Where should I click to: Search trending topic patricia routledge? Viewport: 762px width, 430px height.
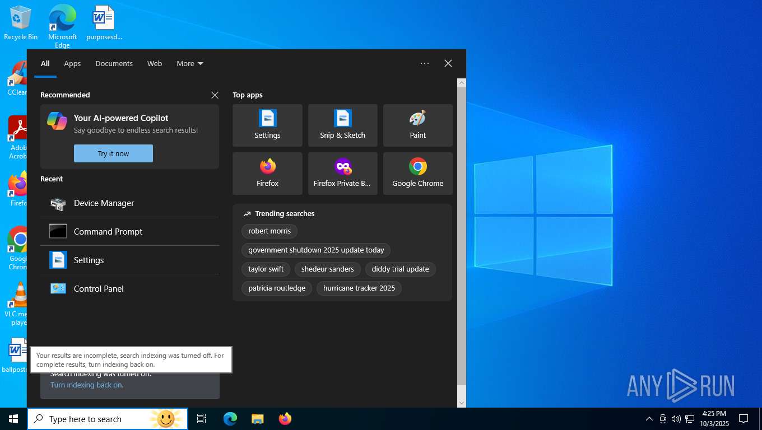(x=277, y=288)
